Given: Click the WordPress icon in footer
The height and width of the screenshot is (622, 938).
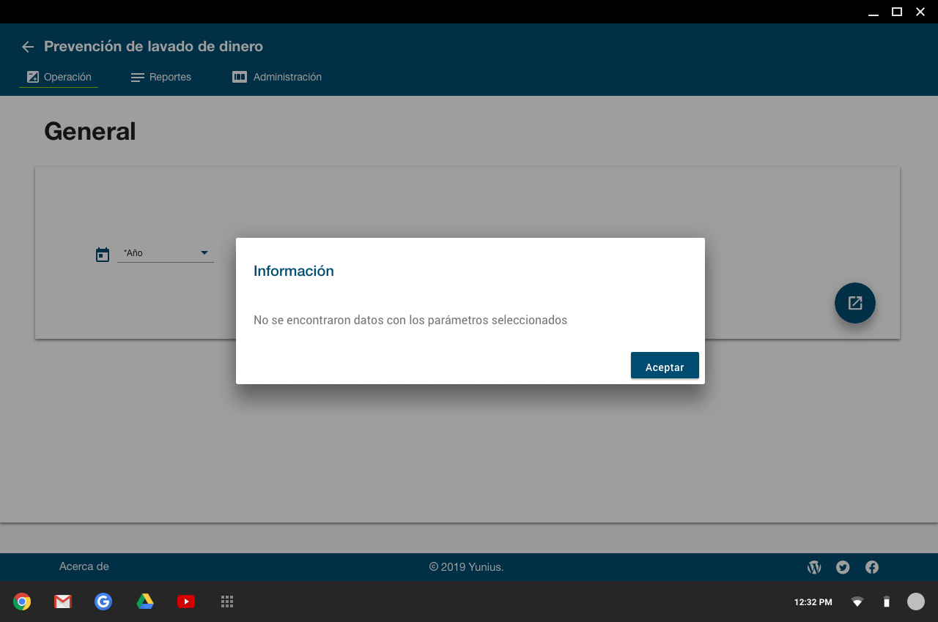Looking at the screenshot, I should point(814,567).
